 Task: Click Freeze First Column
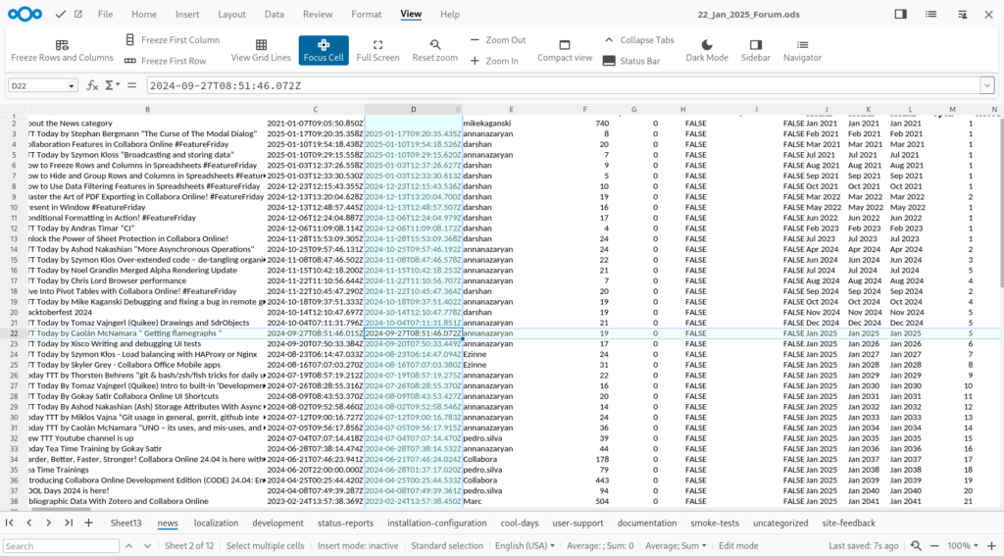tap(173, 40)
